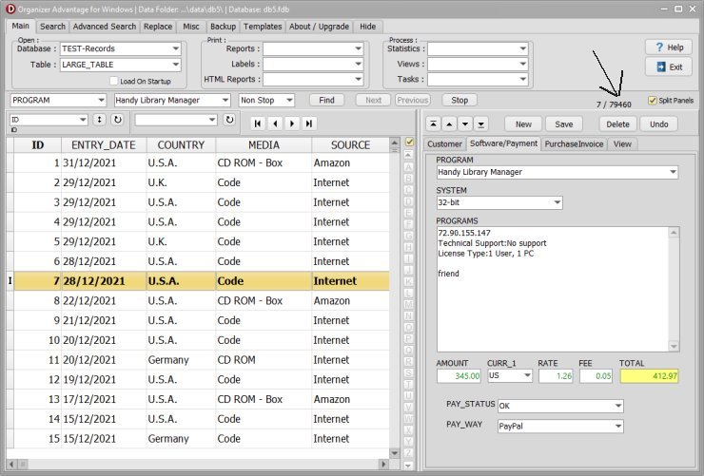Move to top record in detail panel
The image size is (704, 476).
click(433, 124)
